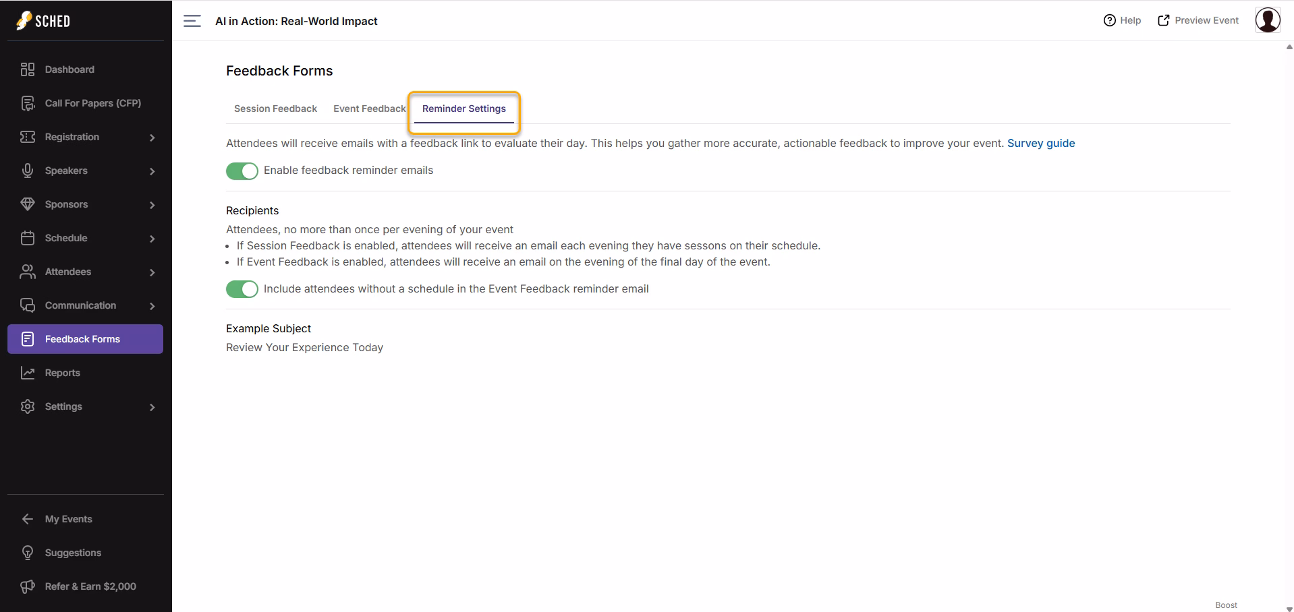Expand the Schedule submenu chevron
The image size is (1294, 612).
click(152, 239)
